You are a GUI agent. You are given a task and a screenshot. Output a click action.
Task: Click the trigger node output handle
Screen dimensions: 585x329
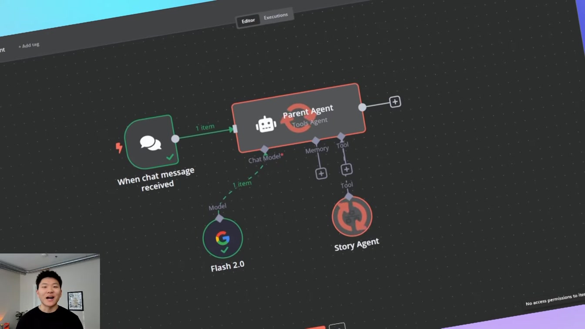pyautogui.click(x=175, y=139)
